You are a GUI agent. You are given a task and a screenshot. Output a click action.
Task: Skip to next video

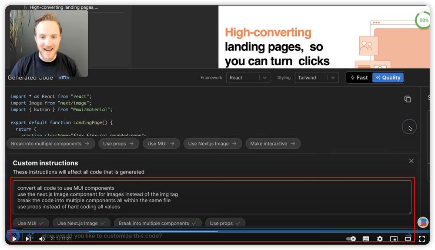[28, 239]
